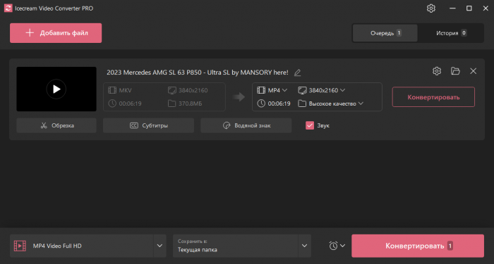Open the Субтитры subtitles option

[x=148, y=125]
